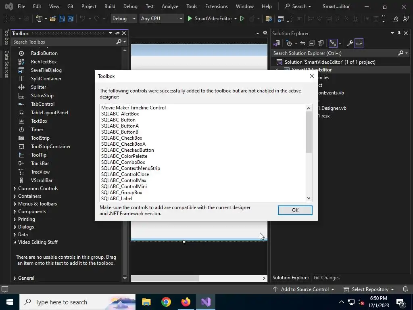Viewport: 413px width, 310px height.
Task: Click Collapse All in Solution Explorer toolbar
Action: [x=312, y=43]
